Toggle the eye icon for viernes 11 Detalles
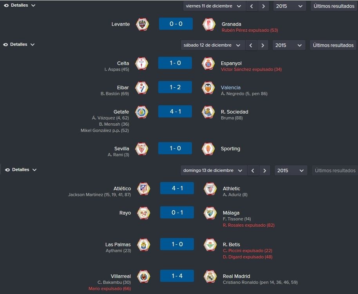 point(6,5)
